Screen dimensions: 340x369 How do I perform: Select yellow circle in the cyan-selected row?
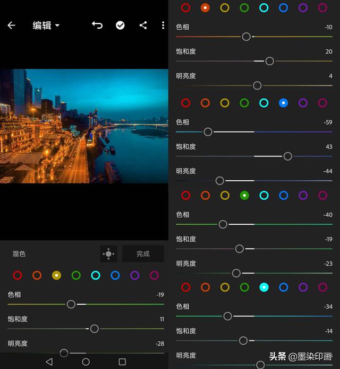(x=225, y=287)
